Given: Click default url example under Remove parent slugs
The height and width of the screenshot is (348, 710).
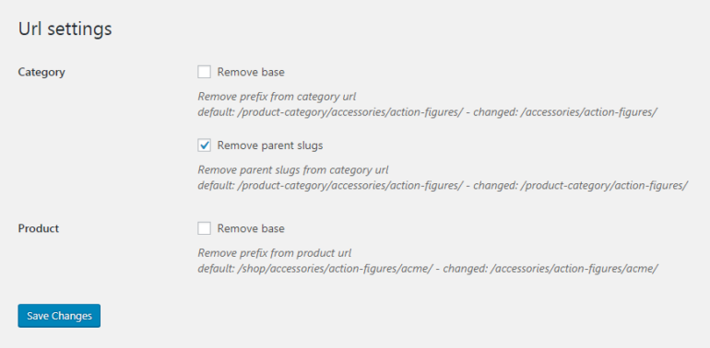Looking at the screenshot, I should click(330, 185).
